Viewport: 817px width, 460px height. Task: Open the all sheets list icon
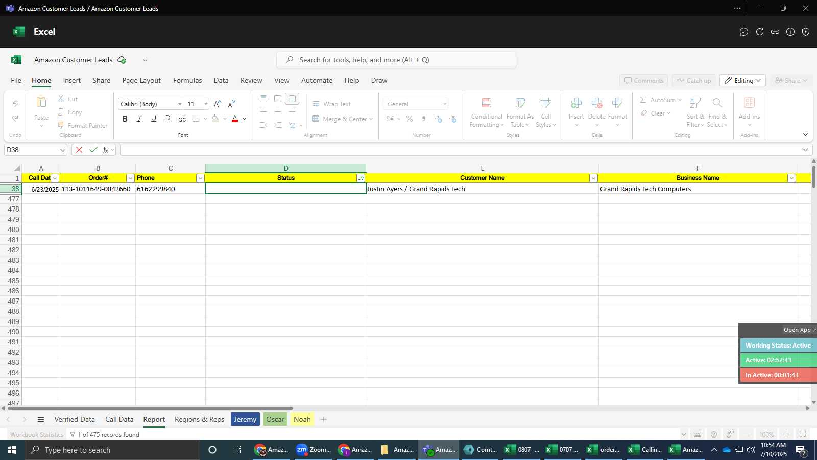[x=41, y=419]
